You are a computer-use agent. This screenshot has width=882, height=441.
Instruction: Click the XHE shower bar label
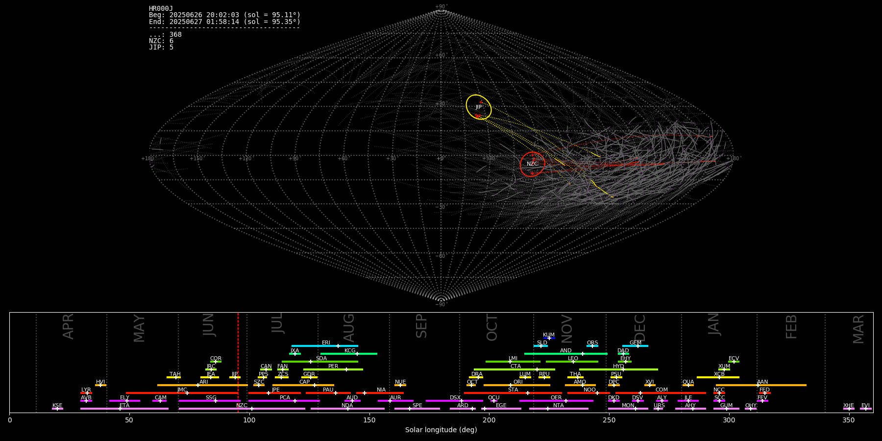(x=849, y=406)
